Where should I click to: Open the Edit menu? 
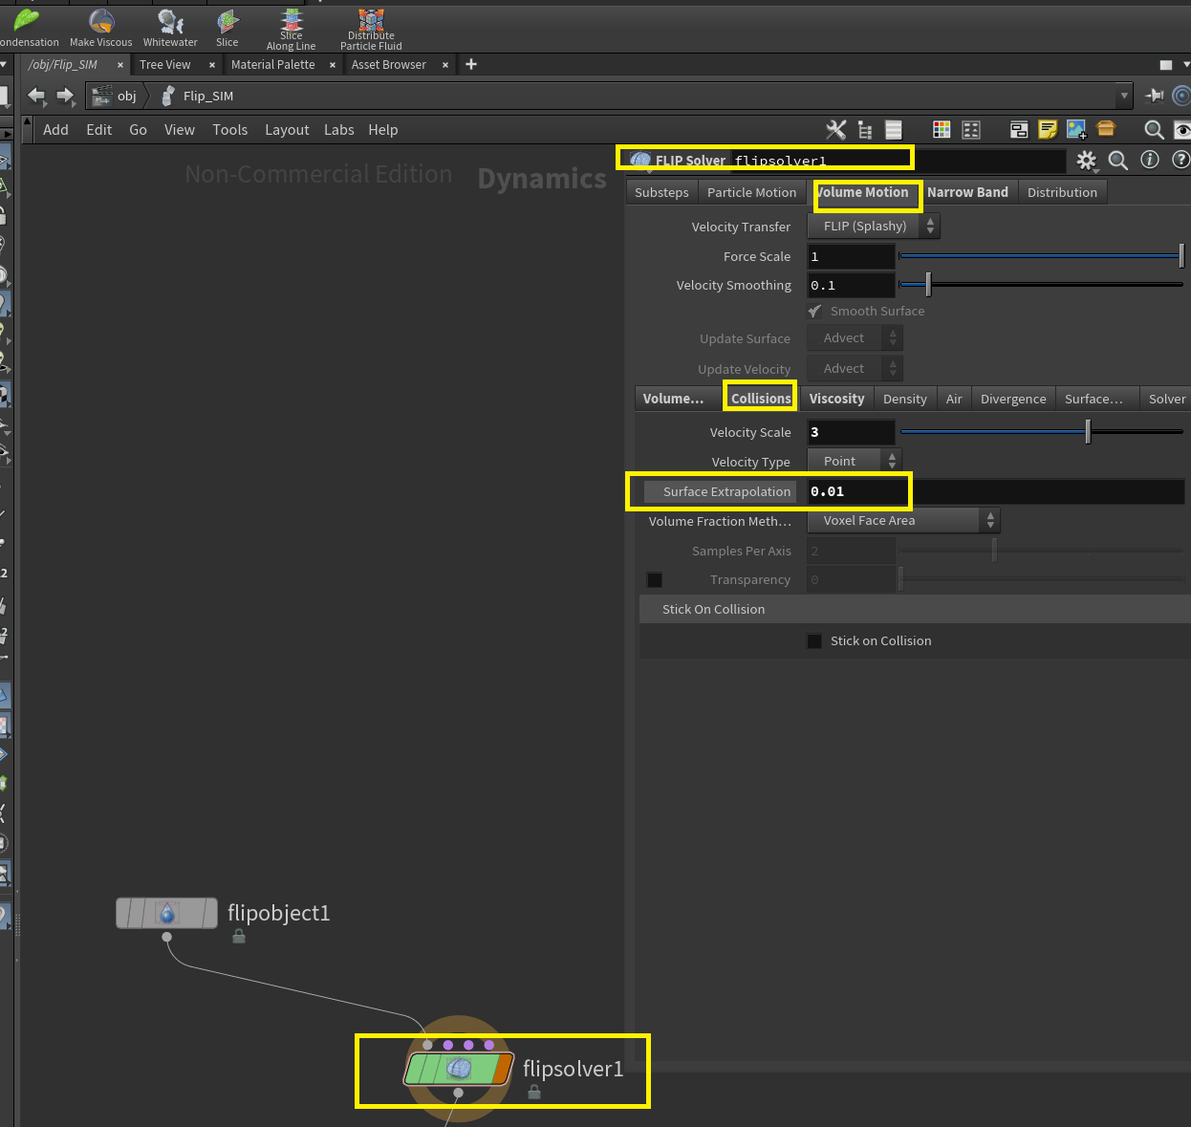pyautogui.click(x=99, y=130)
